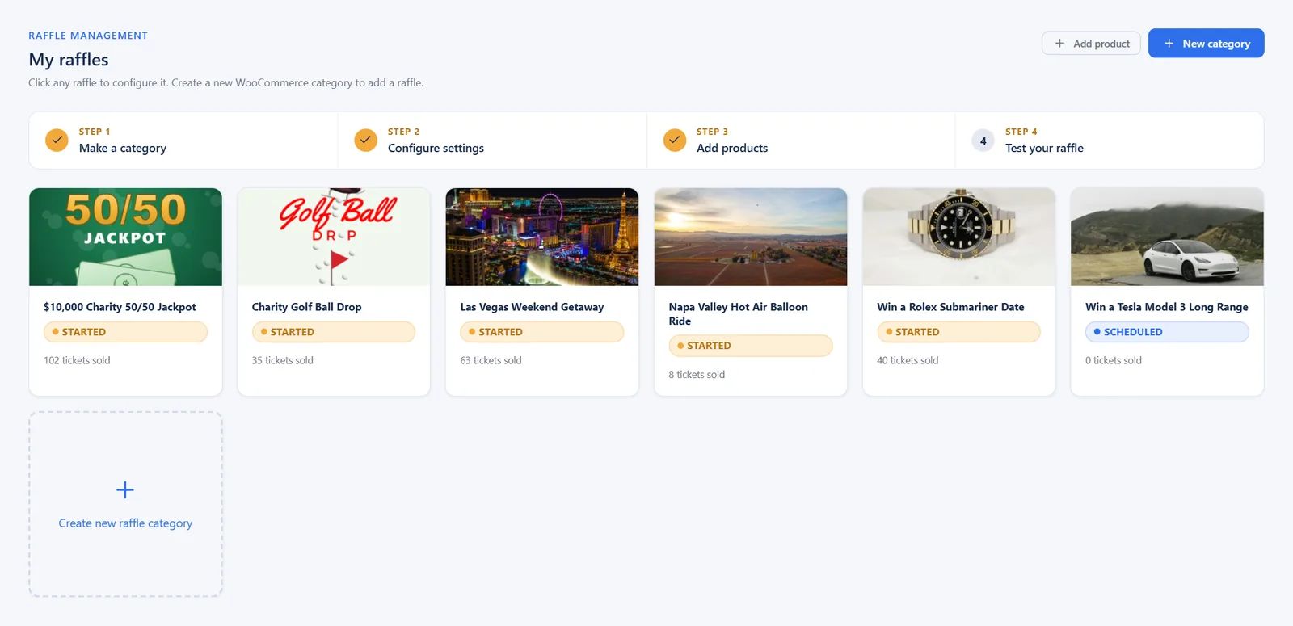Click the Step 2 checkmark icon
1293x626 pixels.
point(365,141)
